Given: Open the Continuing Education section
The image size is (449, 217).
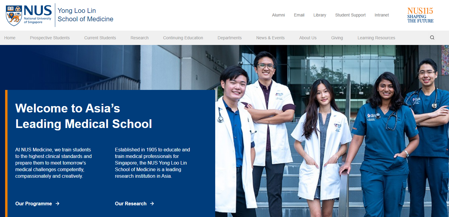Looking at the screenshot, I should [x=183, y=37].
